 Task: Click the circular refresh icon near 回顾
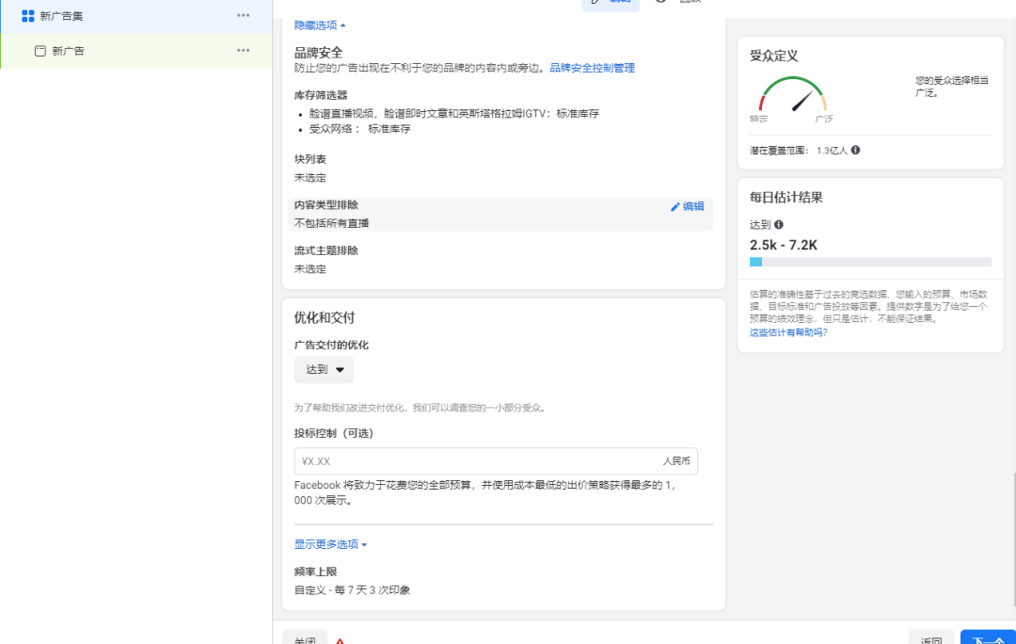point(660,3)
